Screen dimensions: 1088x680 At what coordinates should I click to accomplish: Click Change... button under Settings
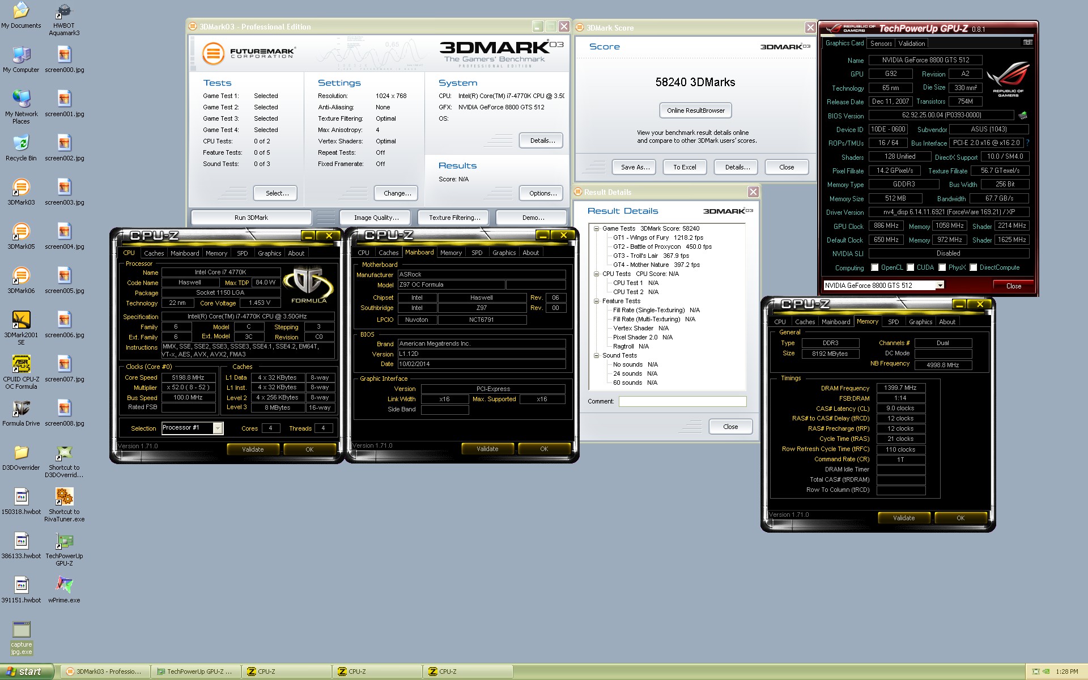pos(397,193)
